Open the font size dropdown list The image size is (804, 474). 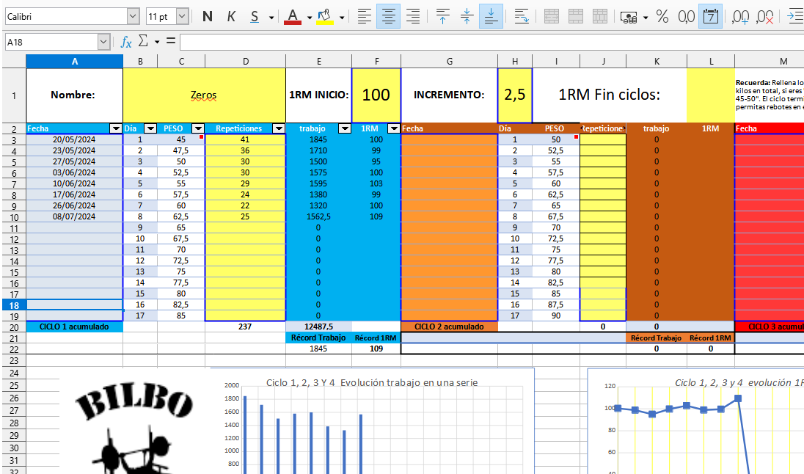(182, 16)
